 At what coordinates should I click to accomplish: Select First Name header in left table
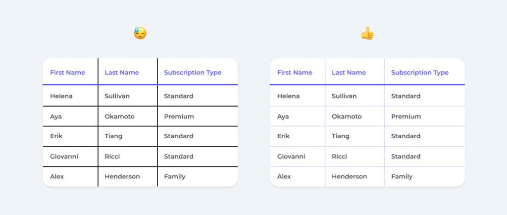67,72
